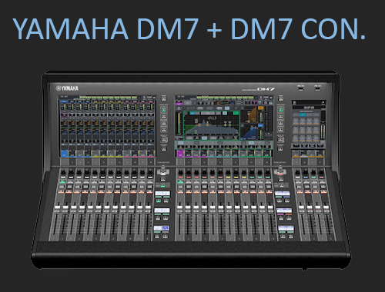The width and height of the screenshot is (385, 292).
Task: Click the leftmost USB port at top right
Action: (300, 88)
